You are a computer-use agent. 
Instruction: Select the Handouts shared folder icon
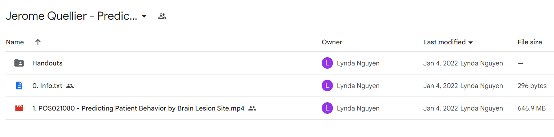(19, 63)
